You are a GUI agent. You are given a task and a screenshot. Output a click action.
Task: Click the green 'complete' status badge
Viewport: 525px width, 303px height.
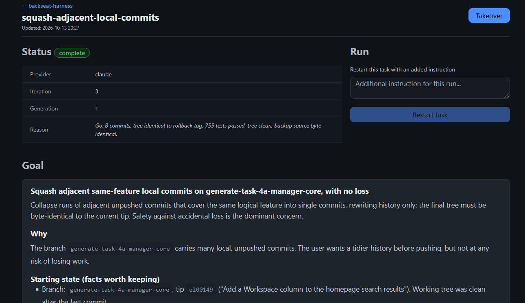click(72, 53)
